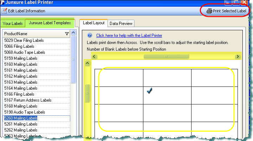Click the right arrow of the horizontal label scrollbar
253x141 pixels.
[238, 56]
